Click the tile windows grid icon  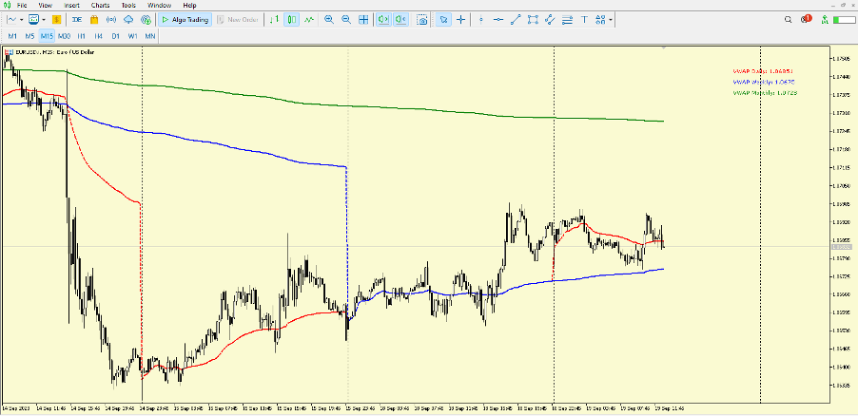click(362, 19)
